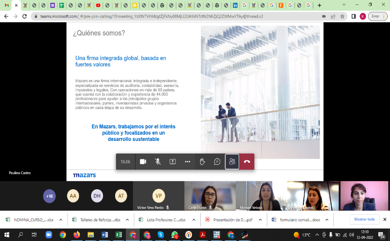Screen dimensions: 390x241
Task: Open downloaded Presentación de D pdf file
Action: pyautogui.click(x=229, y=220)
